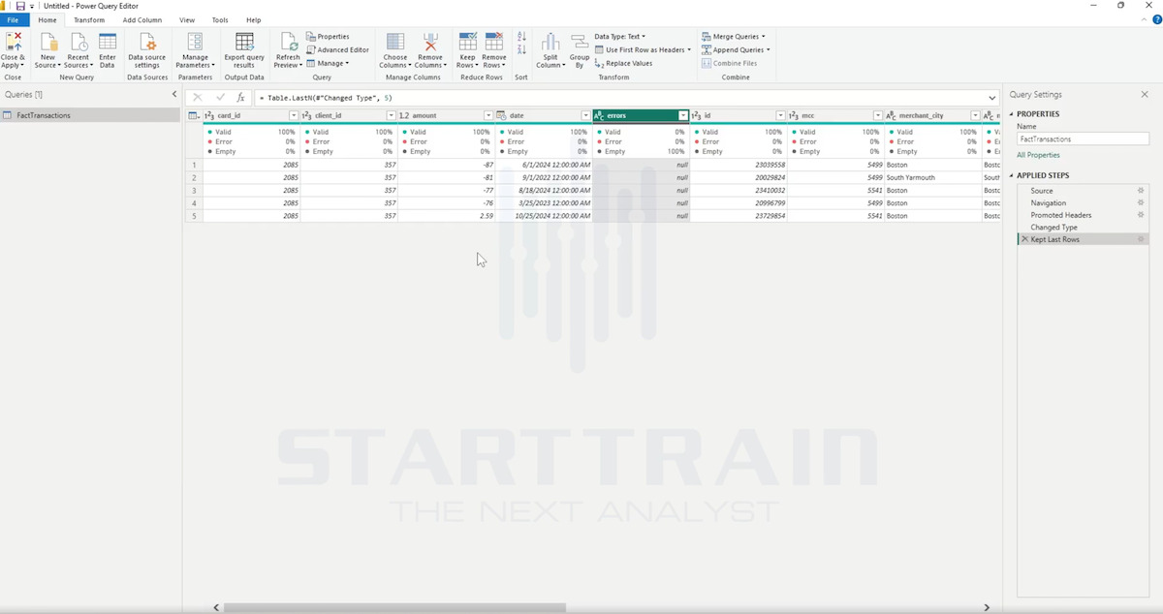Switch to the Transform tab

pos(89,19)
